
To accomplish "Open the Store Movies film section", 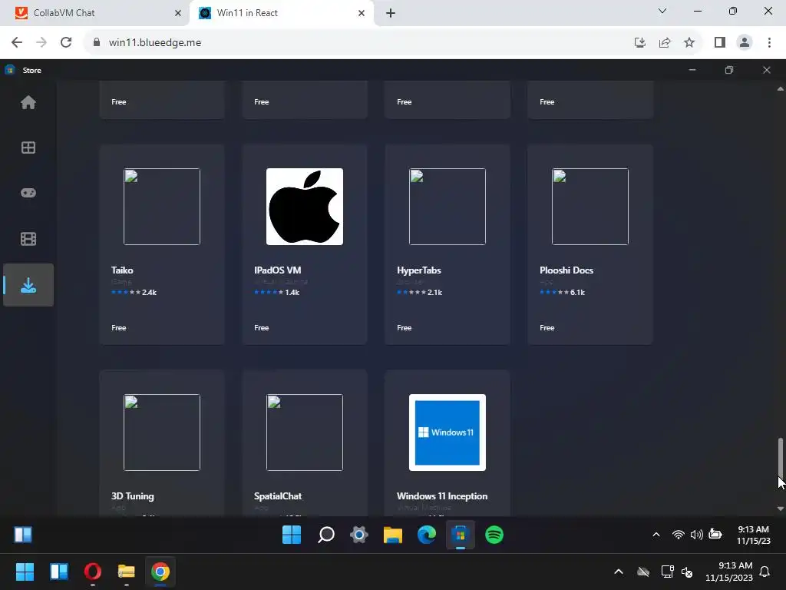I will point(28,239).
